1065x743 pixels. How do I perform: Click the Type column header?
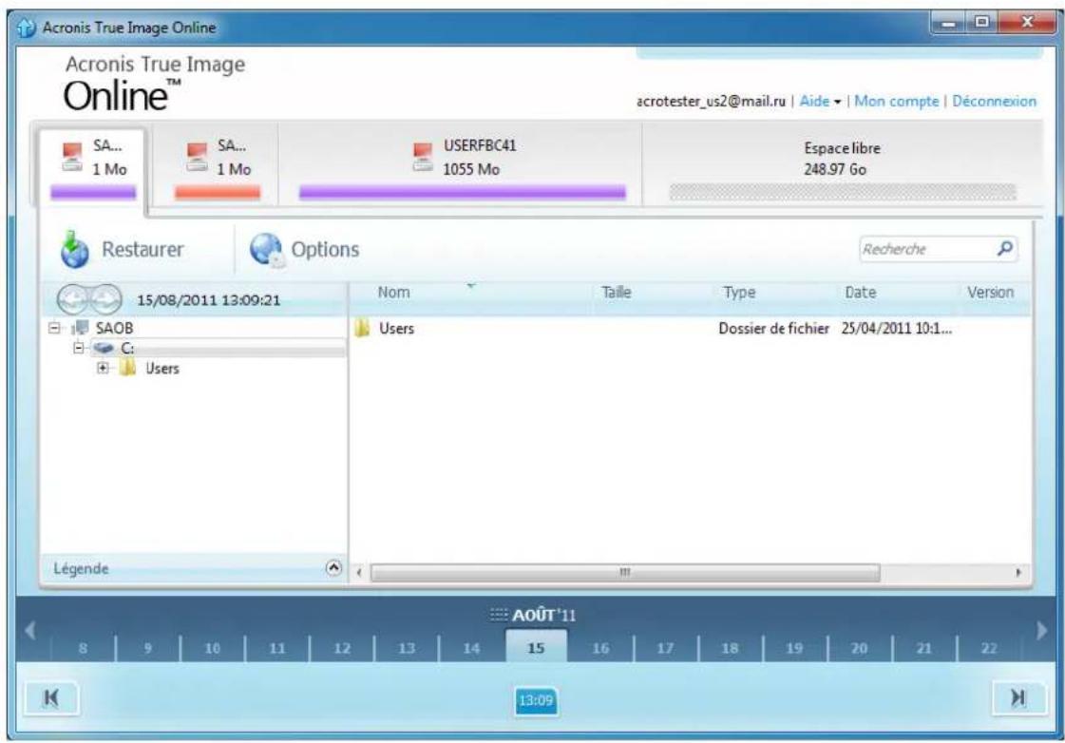[x=739, y=293]
